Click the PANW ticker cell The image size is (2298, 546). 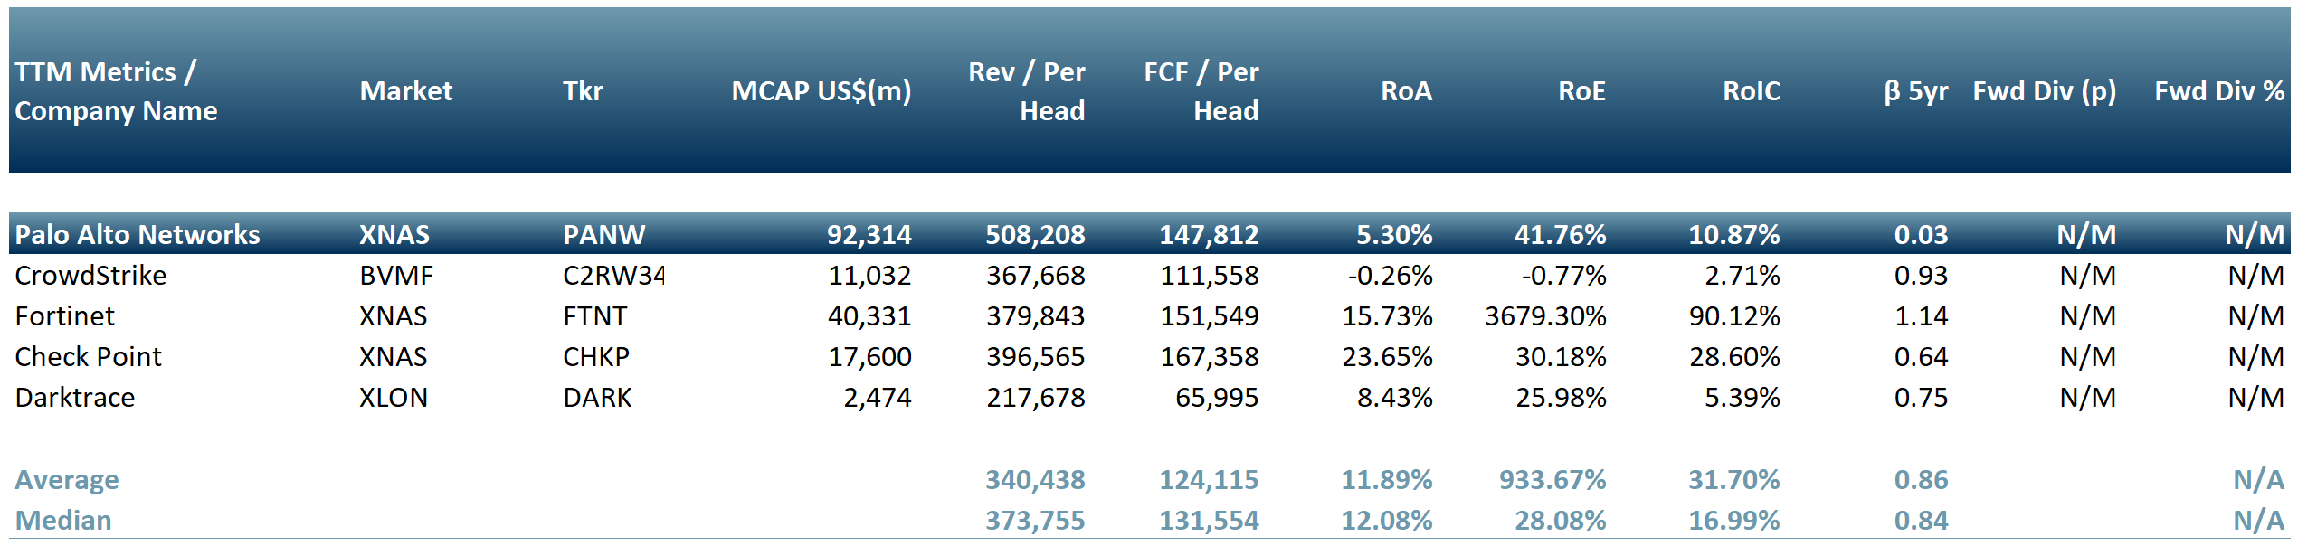[x=603, y=235]
